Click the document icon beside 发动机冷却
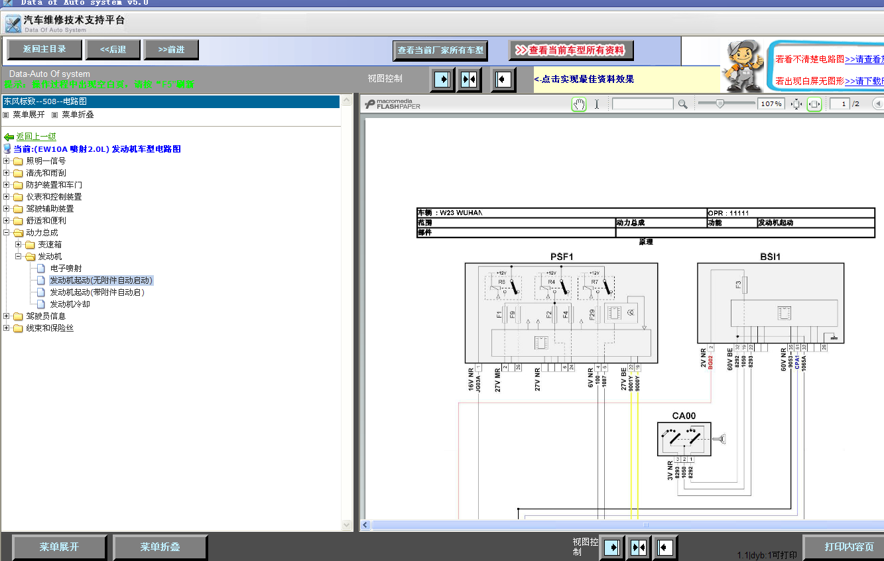 pos(41,304)
